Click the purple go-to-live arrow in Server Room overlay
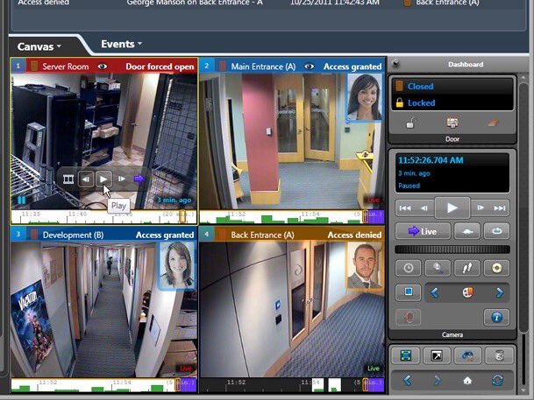Viewport: 534px width, 400px height. click(x=139, y=179)
